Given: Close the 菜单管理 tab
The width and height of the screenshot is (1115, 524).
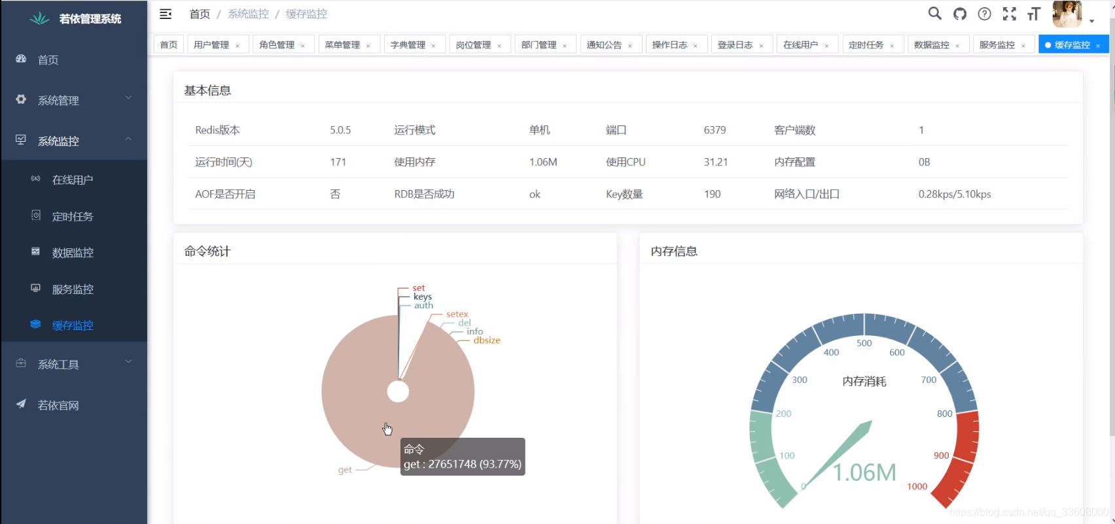Looking at the screenshot, I should click(x=368, y=46).
